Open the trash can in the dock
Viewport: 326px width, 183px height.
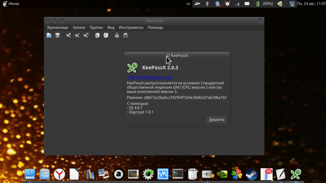193,174
